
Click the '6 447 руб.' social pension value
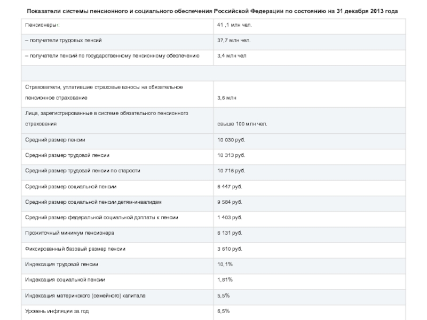coord(230,187)
